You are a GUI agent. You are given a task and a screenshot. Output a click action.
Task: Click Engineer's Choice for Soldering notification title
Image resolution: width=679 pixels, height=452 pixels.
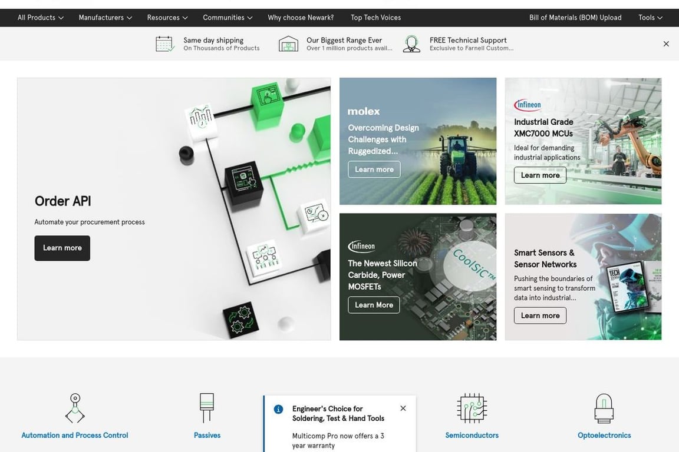pos(338,414)
